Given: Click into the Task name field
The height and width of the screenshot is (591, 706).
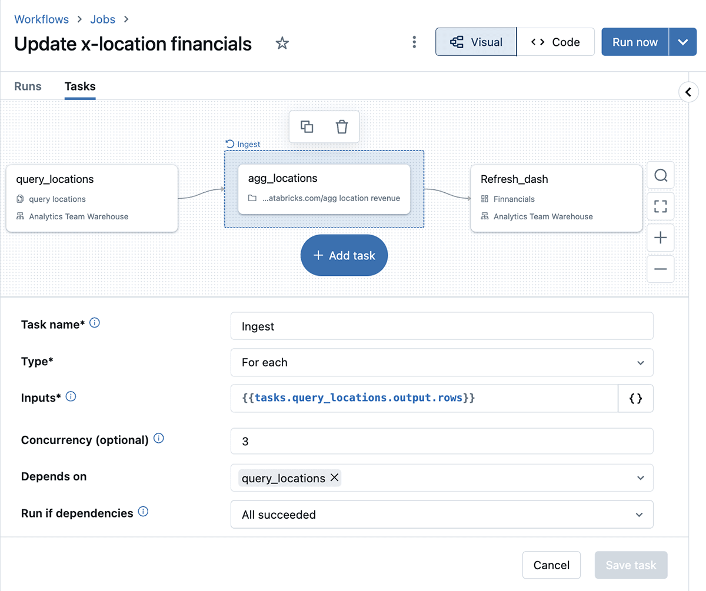Looking at the screenshot, I should [x=441, y=326].
